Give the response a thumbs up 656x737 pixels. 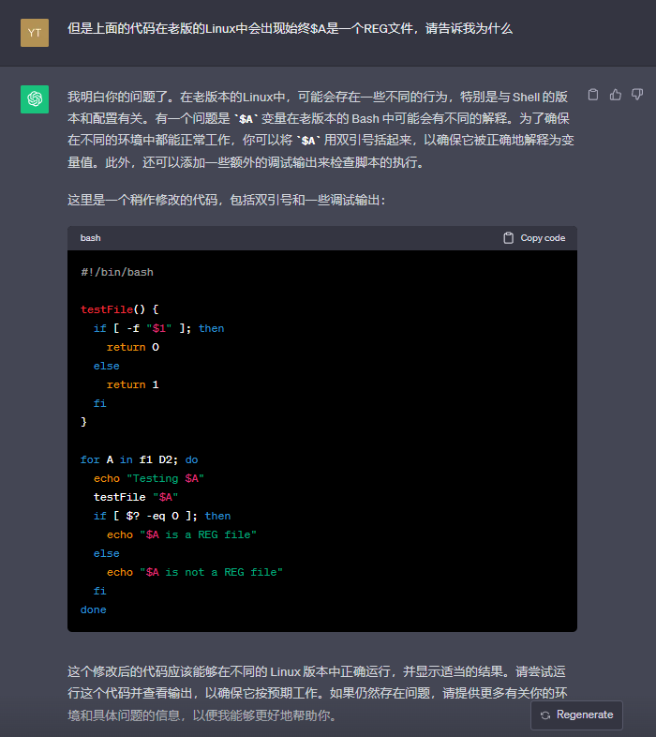pos(615,95)
